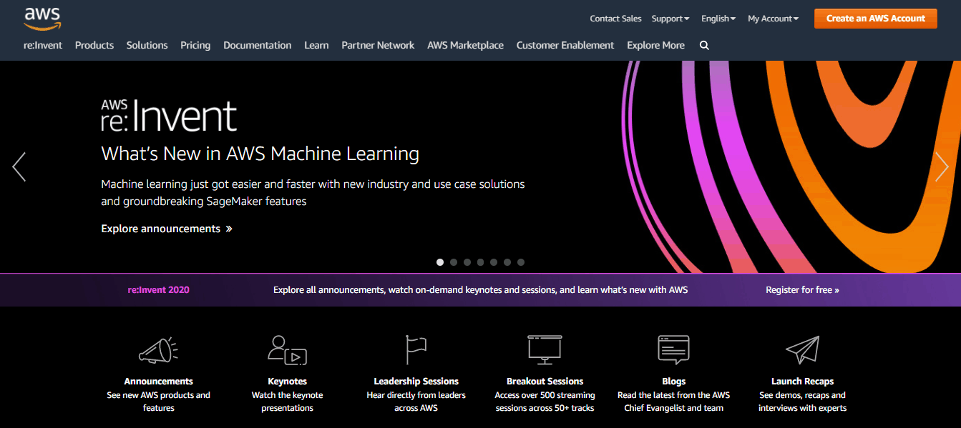The image size is (961, 428).
Task: Click the Announcements megaphone icon
Action: [x=158, y=350]
